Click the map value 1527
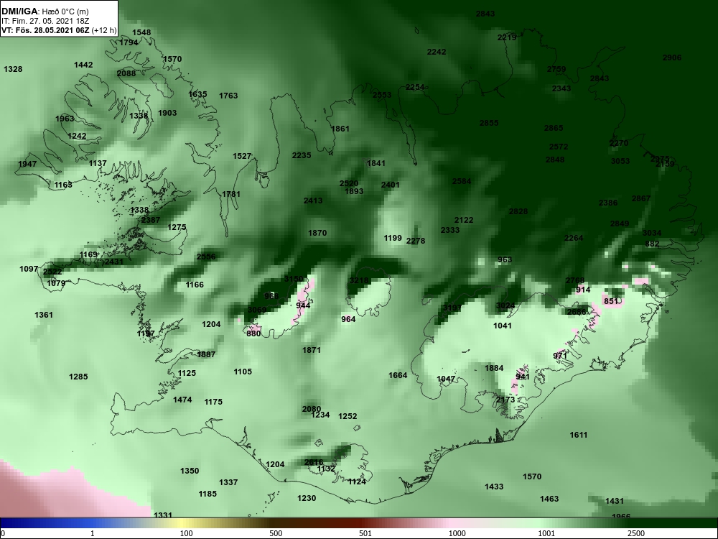 [x=242, y=156]
